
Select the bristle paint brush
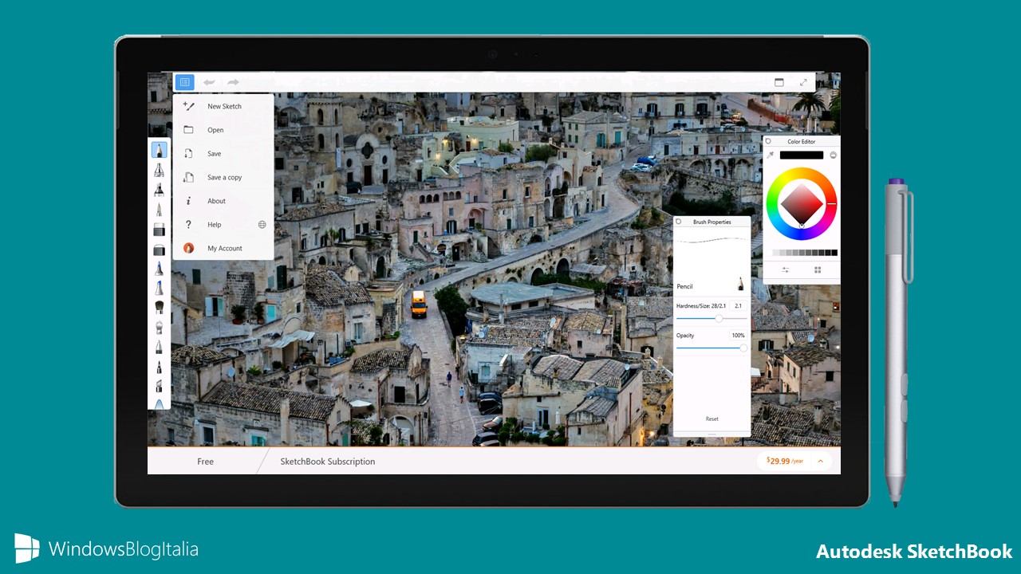point(160,307)
